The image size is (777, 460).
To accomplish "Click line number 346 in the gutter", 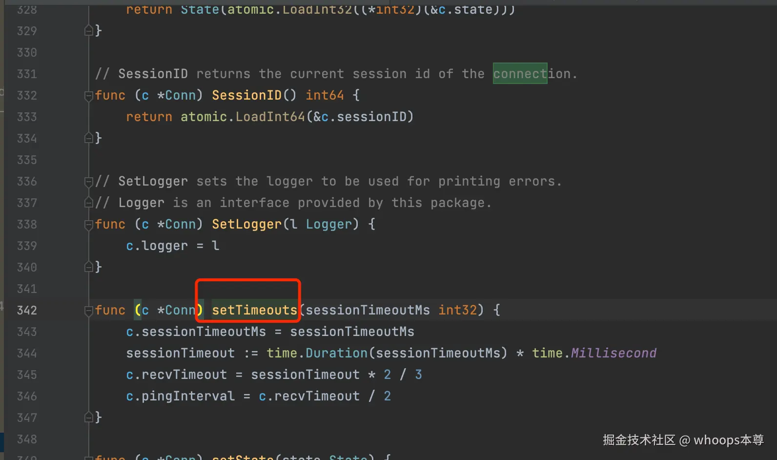I will pos(27,396).
